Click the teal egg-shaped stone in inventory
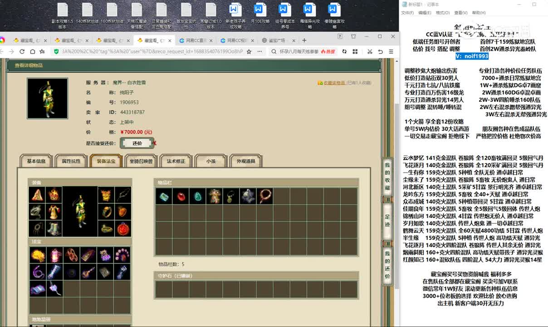The image size is (548, 327). tap(197, 196)
